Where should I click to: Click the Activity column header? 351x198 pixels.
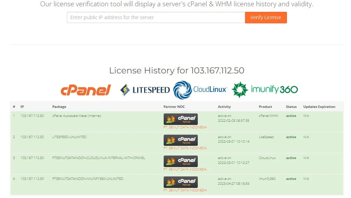(x=224, y=107)
